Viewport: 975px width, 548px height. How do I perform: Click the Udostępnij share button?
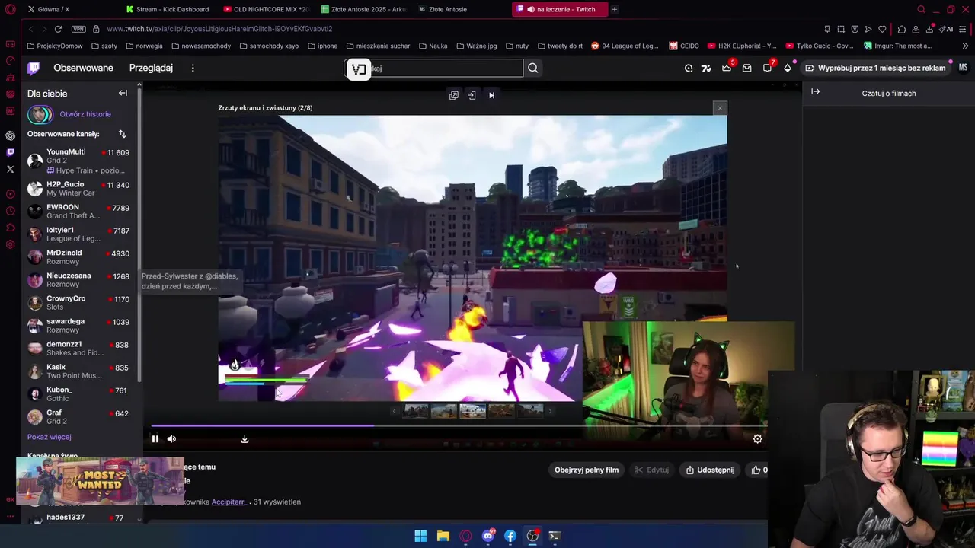point(710,470)
